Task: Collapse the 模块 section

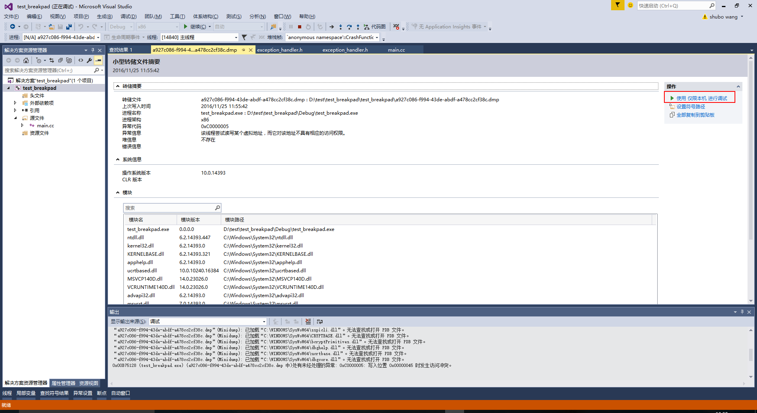Action: click(118, 193)
